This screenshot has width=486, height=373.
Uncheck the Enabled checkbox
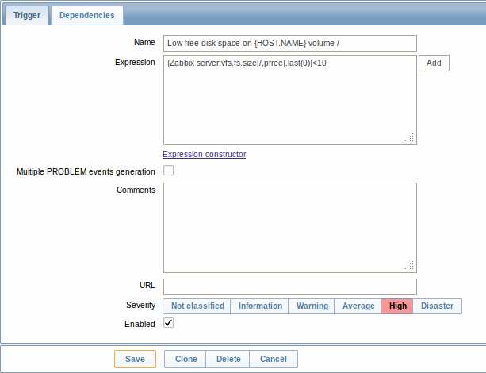point(168,323)
